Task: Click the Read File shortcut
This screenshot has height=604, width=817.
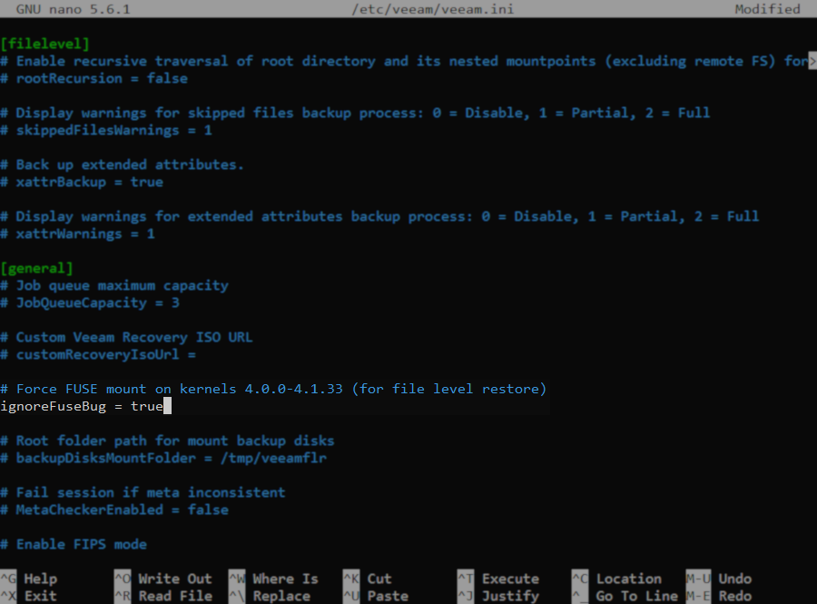Action: pyautogui.click(x=163, y=596)
